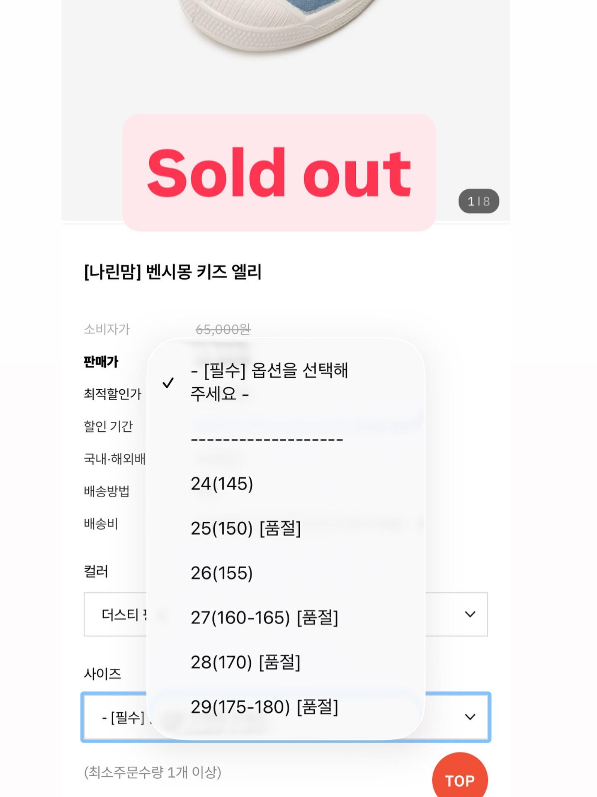Click the 사이즈 dropdown chevron arrow

470,717
